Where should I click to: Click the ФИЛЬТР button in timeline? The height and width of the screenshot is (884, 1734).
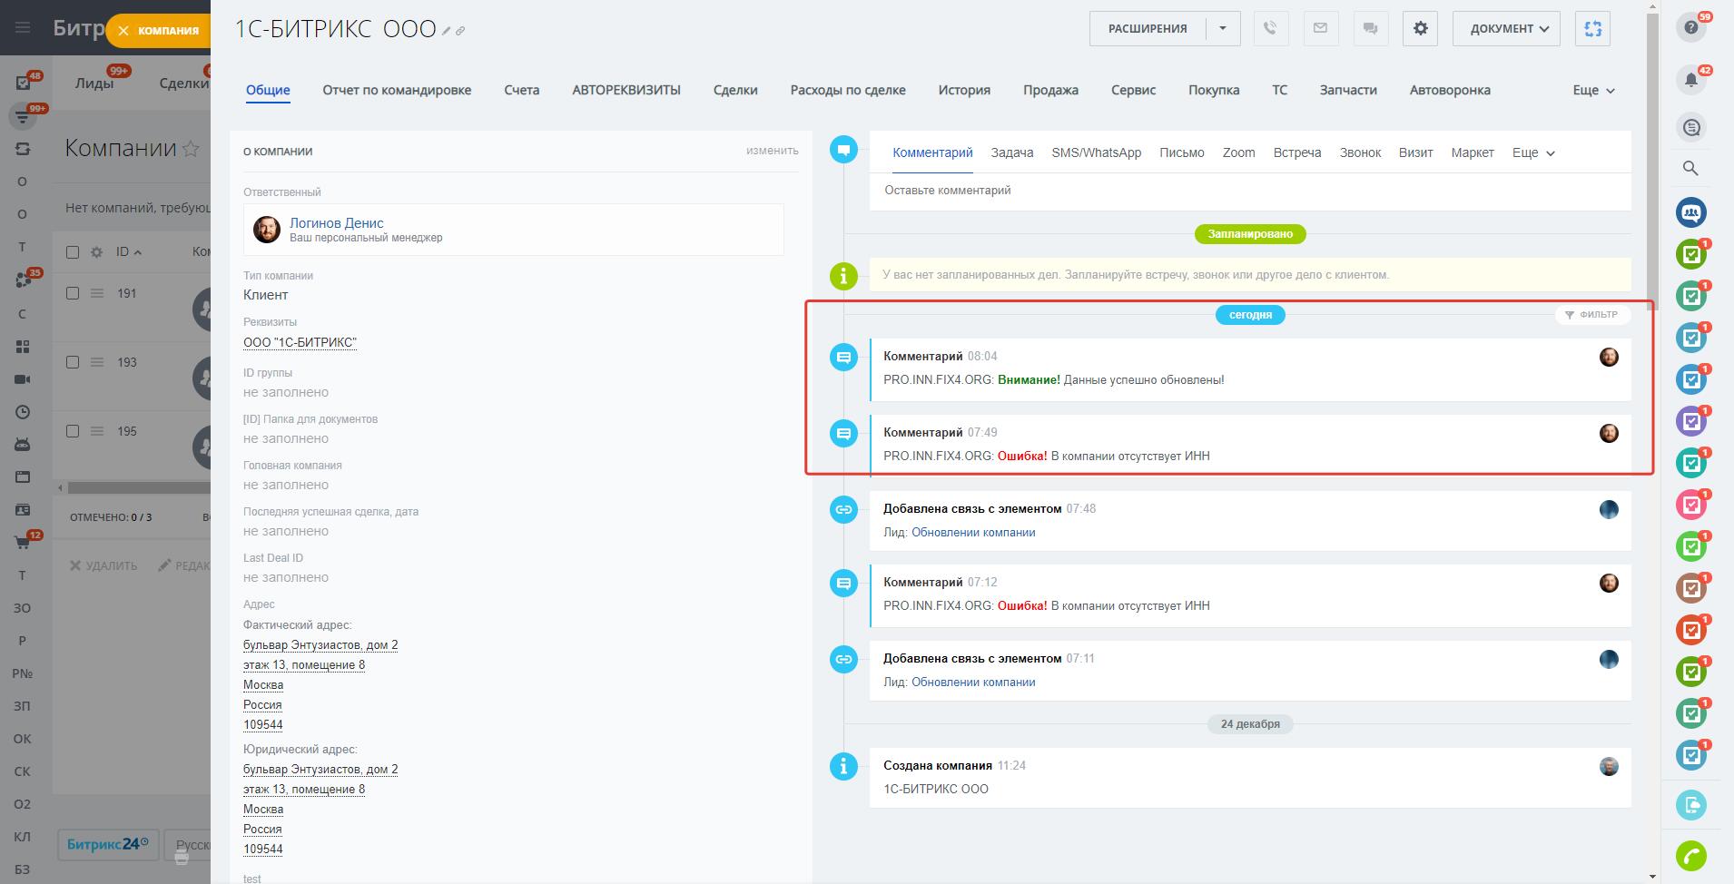click(1592, 315)
